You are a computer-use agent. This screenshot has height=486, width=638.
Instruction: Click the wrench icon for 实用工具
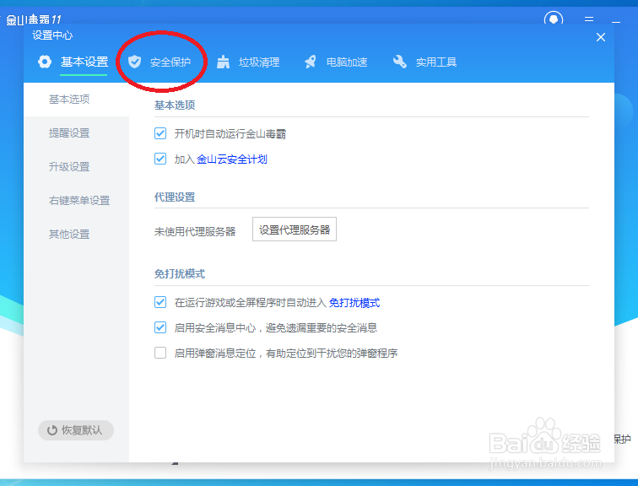[399, 62]
